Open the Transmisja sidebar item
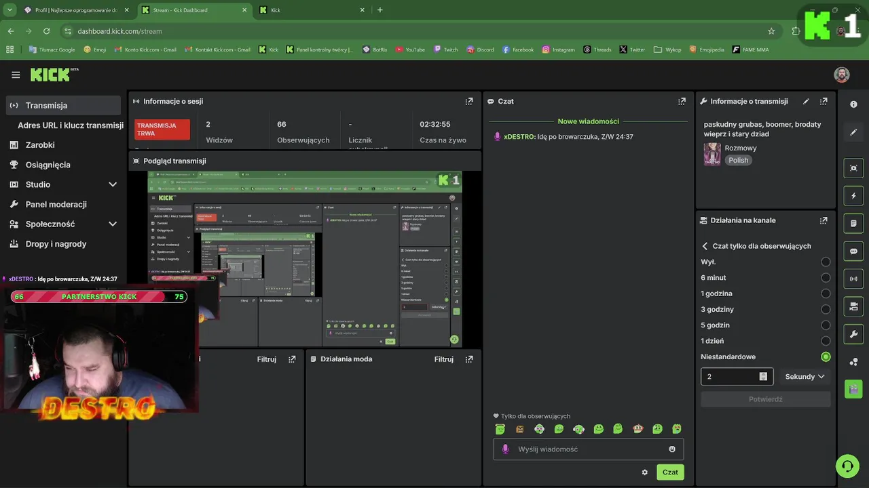This screenshot has width=869, height=488. [x=64, y=105]
